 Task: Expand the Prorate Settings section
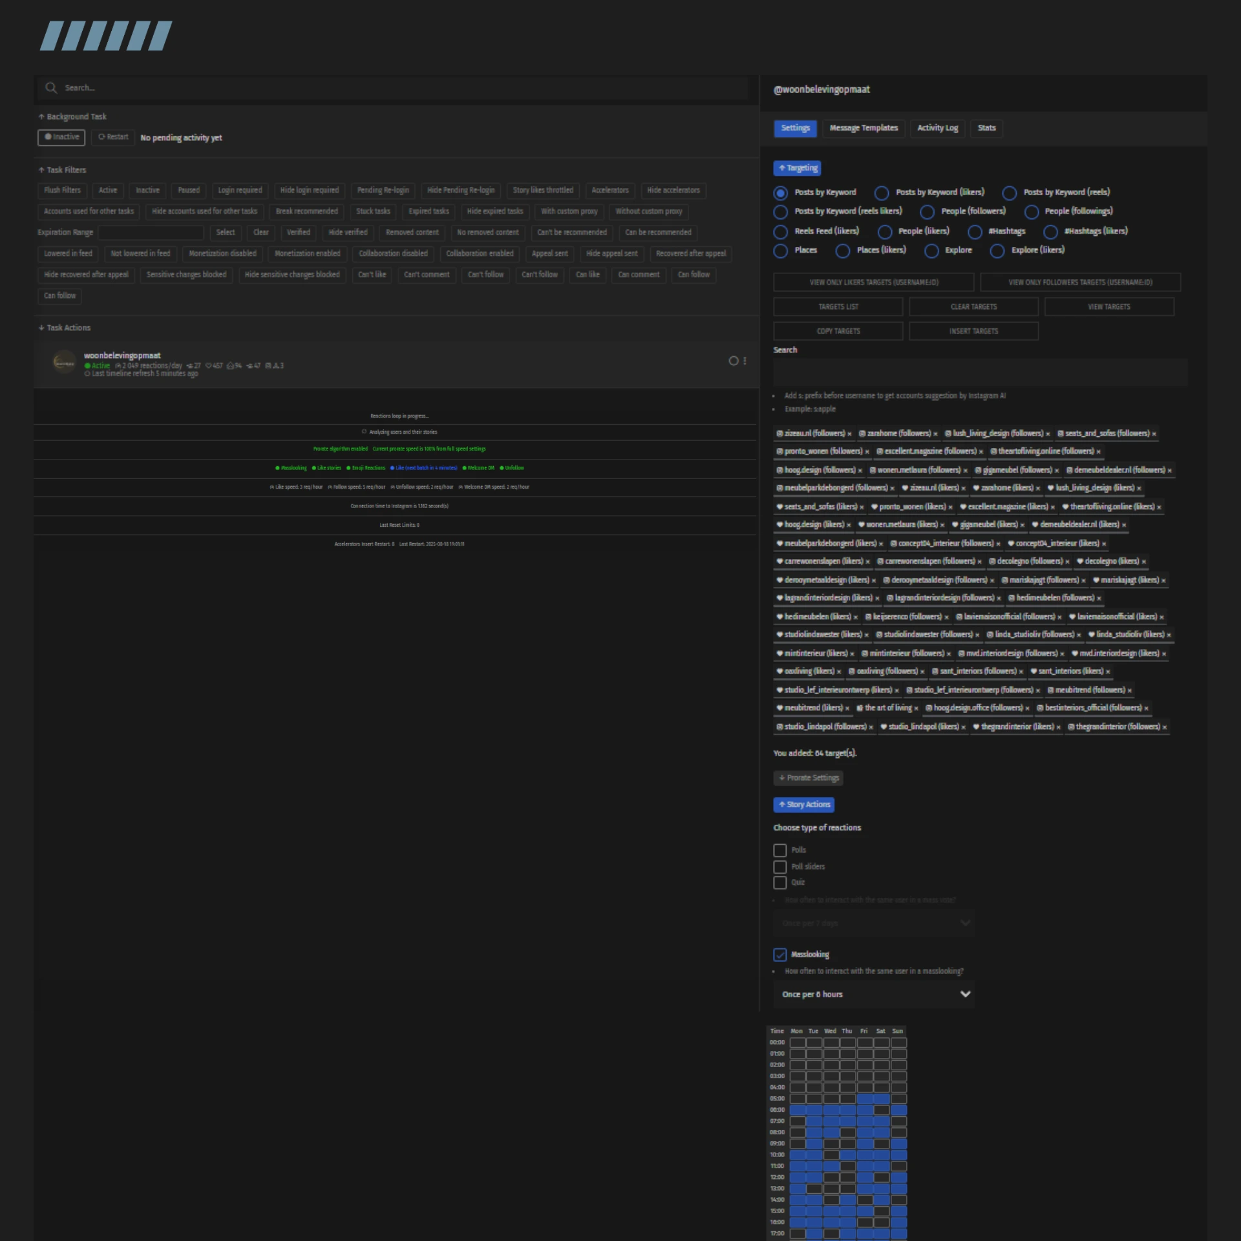point(807,778)
